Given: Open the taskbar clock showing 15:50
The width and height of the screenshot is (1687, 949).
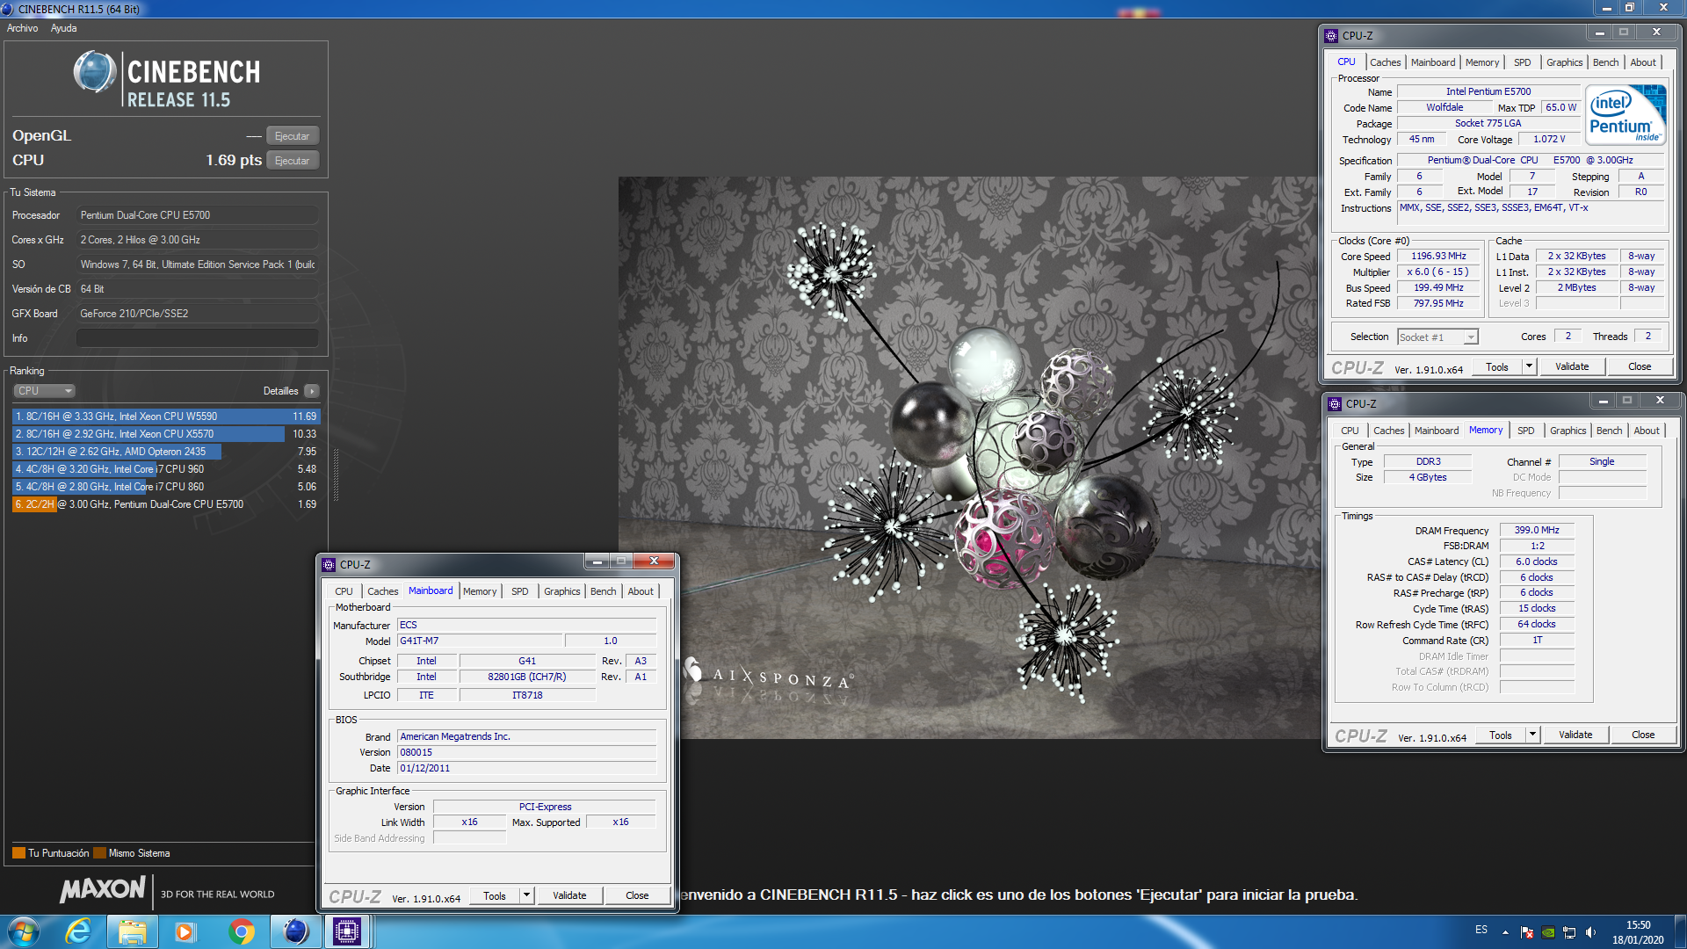Looking at the screenshot, I should click(1638, 932).
